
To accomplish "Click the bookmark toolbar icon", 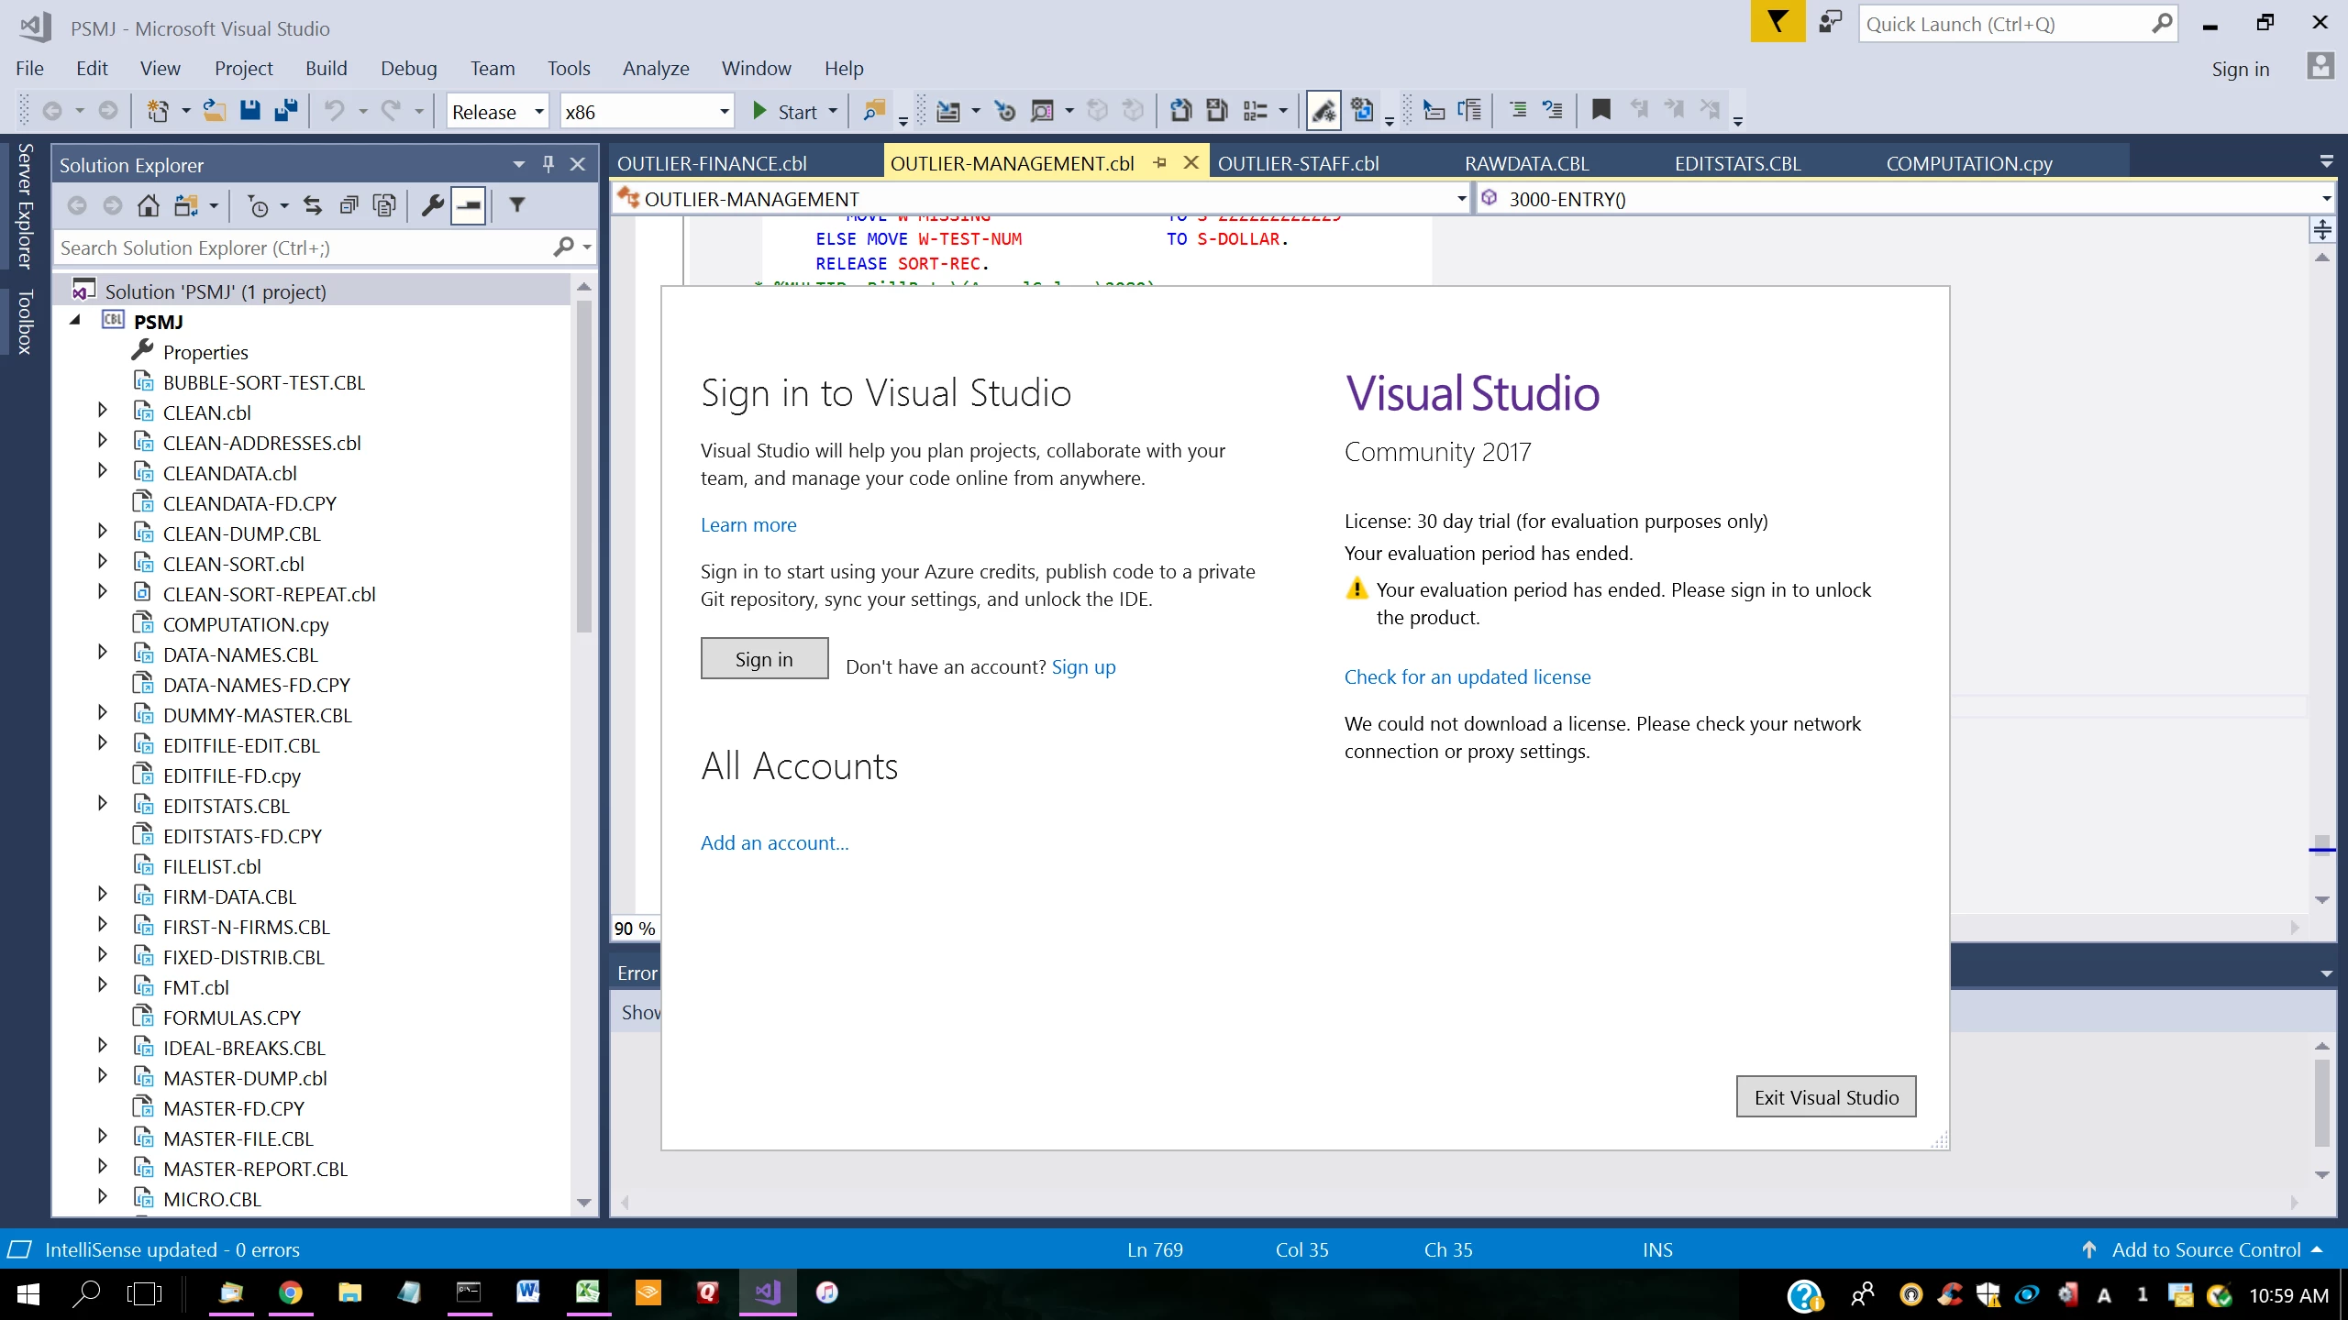I will pyautogui.click(x=1600, y=110).
